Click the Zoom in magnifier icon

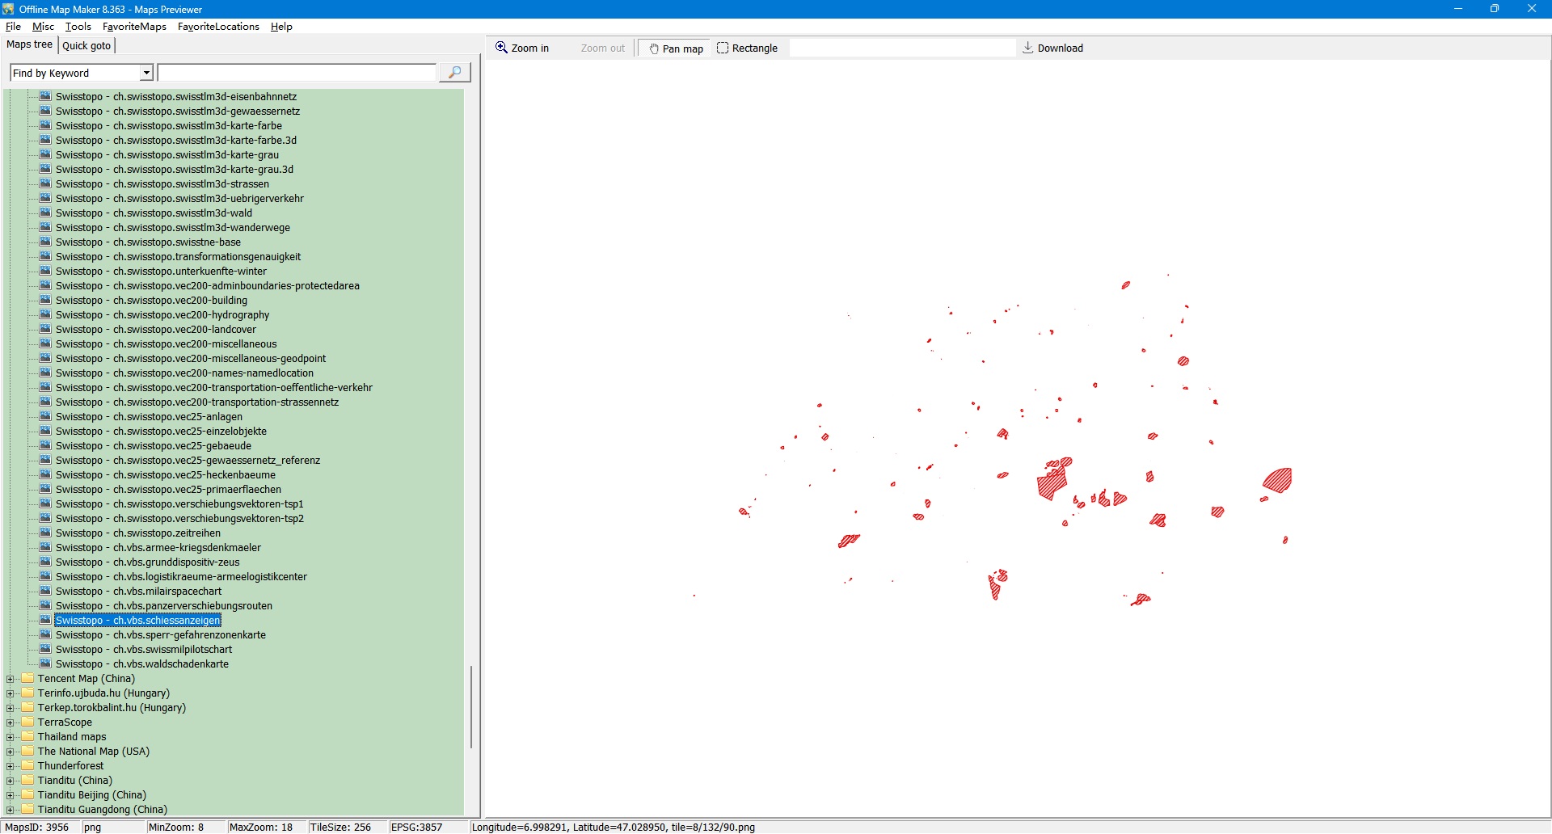pos(502,48)
